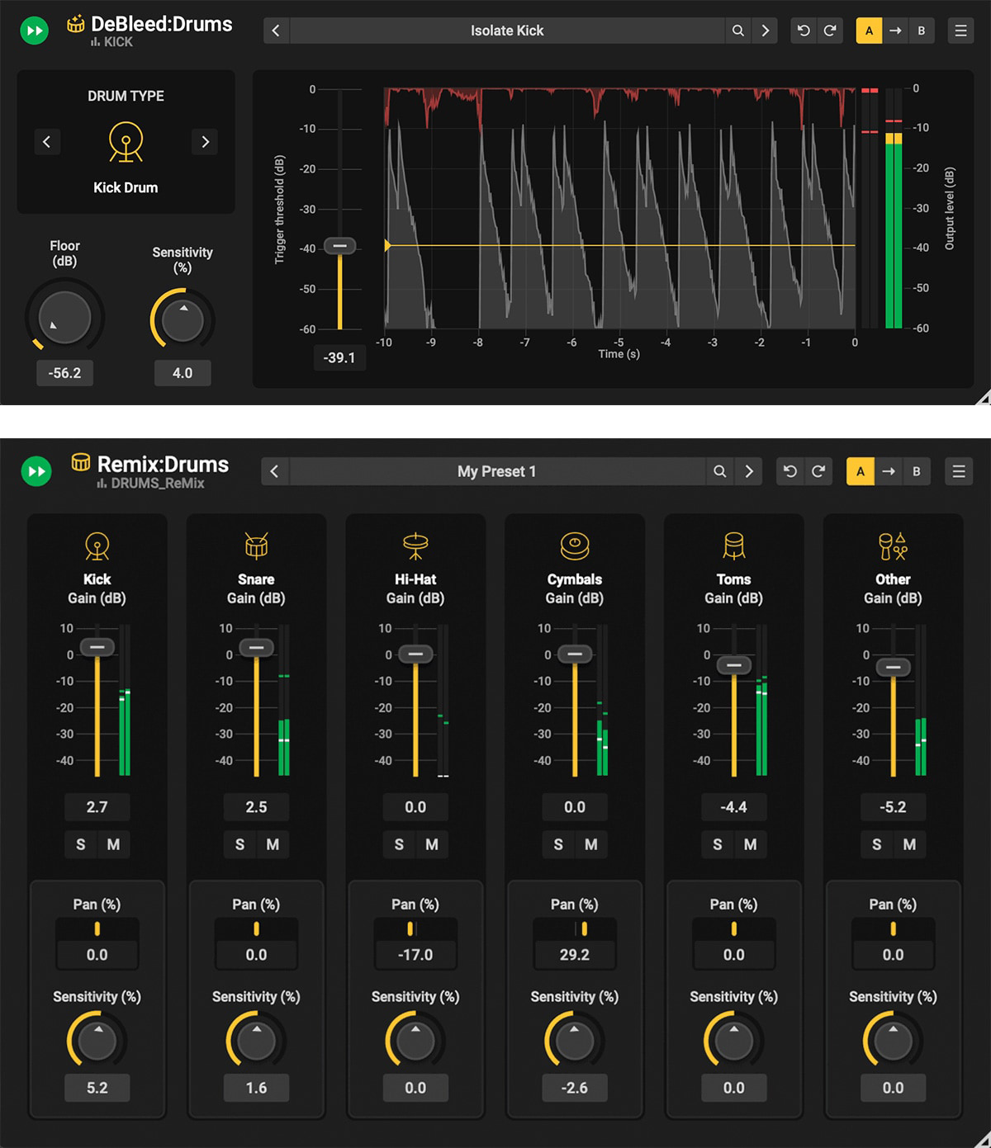This screenshot has height=1148, width=991.
Task: Click the DeBleed:Drums drum logo icon
Action: [76, 24]
